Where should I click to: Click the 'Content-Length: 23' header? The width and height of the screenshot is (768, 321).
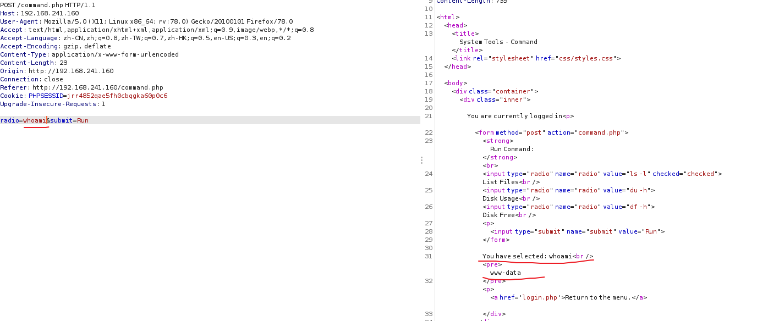pos(34,63)
